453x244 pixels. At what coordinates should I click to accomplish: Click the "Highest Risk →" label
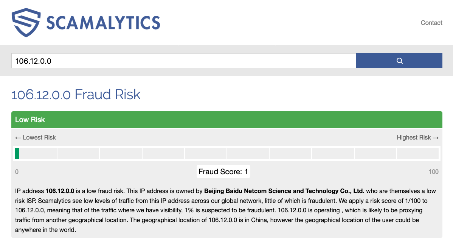[417, 138]
